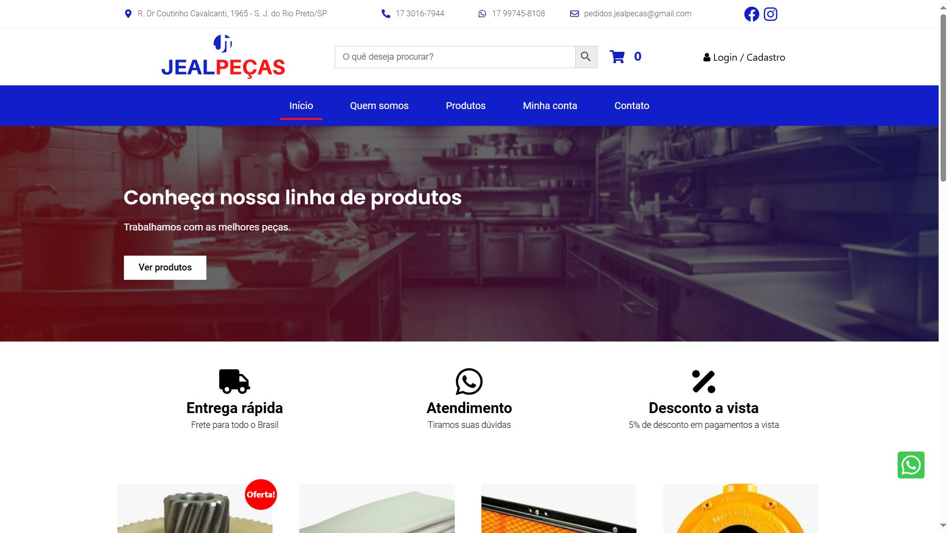Click the JEALPEÇAS logo
Screen dimensions: 948x533
coord(223,56)
